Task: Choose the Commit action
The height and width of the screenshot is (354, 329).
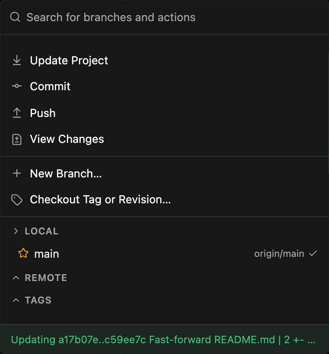Action: coord(164,86)
